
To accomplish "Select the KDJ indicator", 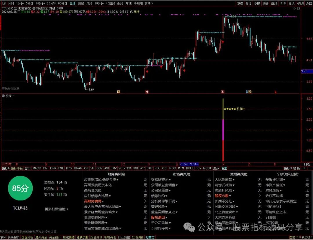I will (x=157, y=168).
